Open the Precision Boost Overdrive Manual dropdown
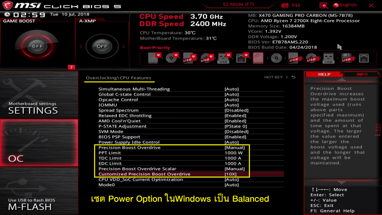 235,148
